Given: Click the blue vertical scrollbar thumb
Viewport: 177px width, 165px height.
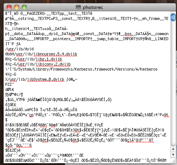Looking at the screenshot, I should point(173,17).
